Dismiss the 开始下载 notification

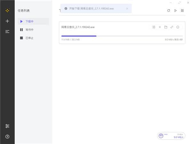click(x=127, y=9)
